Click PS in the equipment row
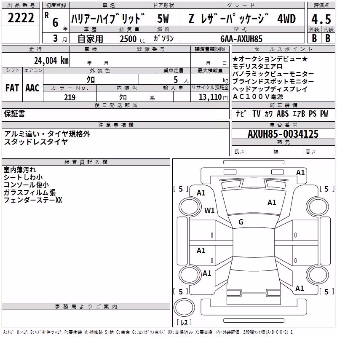This screenshot has height=337, width=337. (x=313, y=114)
